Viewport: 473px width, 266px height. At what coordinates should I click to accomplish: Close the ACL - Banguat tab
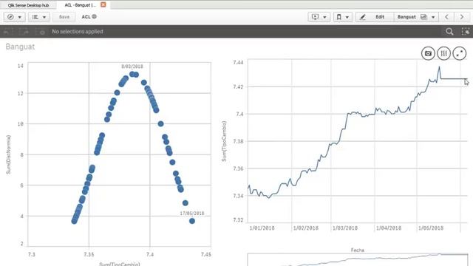coord(103,4)
